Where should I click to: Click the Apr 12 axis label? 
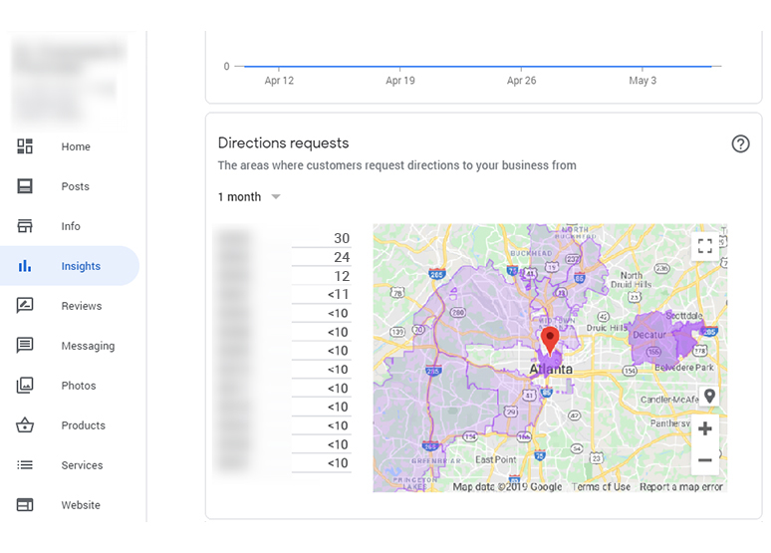coord(279,81)
